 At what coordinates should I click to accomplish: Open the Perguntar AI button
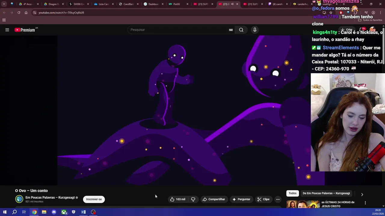(241, 199)
